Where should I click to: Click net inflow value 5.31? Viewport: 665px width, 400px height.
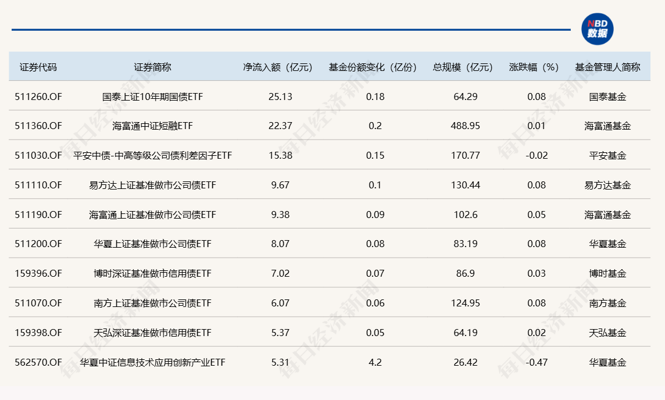(x=280, y=363)
